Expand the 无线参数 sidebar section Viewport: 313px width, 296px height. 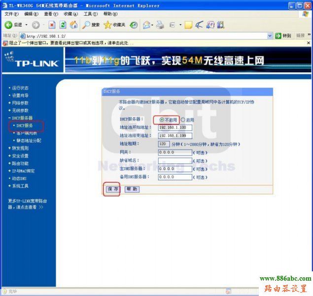[20, 111]
